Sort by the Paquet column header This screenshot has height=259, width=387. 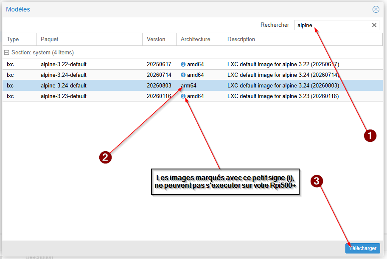tap(90, 39)
